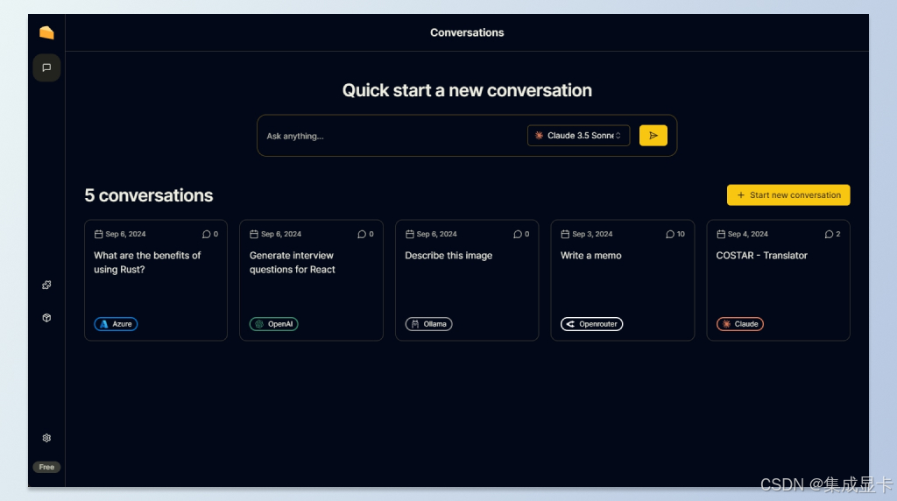Open the 'COSTAR - Translator' conversation
897x501 pixels.
tap(778, 280)
